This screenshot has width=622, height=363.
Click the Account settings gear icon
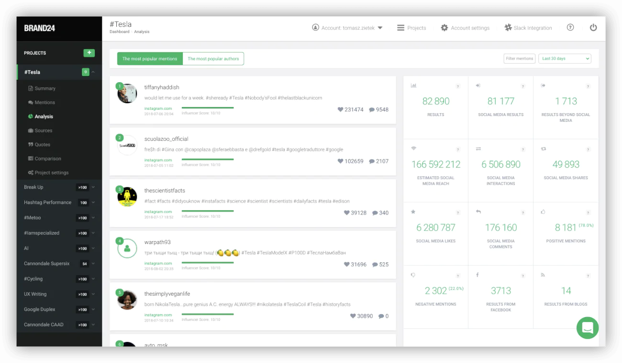tap(444, 28)
